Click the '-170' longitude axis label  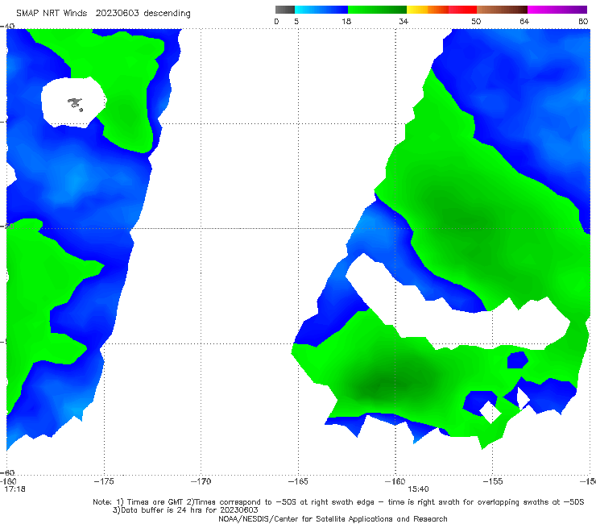click(201, 481)
